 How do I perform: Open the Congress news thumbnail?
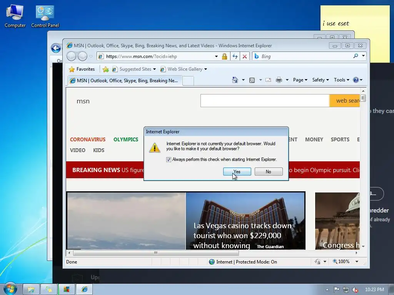tap(337, 221)
